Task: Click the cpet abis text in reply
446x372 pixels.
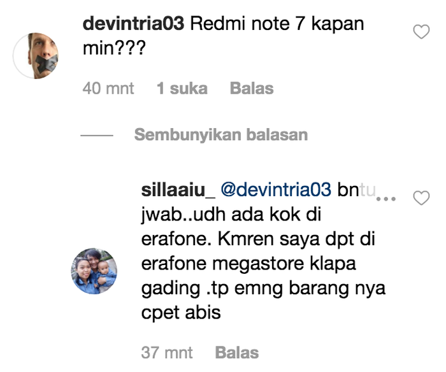Action: (x=181, y=313)
